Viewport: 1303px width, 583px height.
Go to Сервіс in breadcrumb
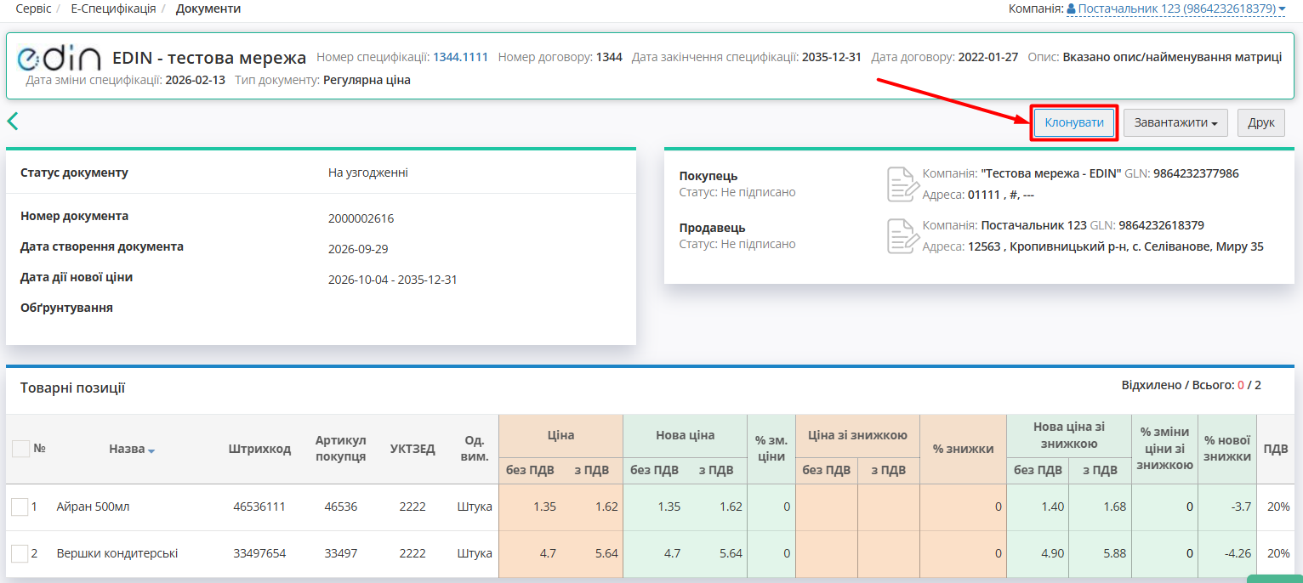point(33,8)
